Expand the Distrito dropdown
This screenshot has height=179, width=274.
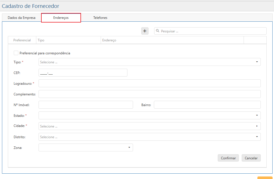pos(149,137)
